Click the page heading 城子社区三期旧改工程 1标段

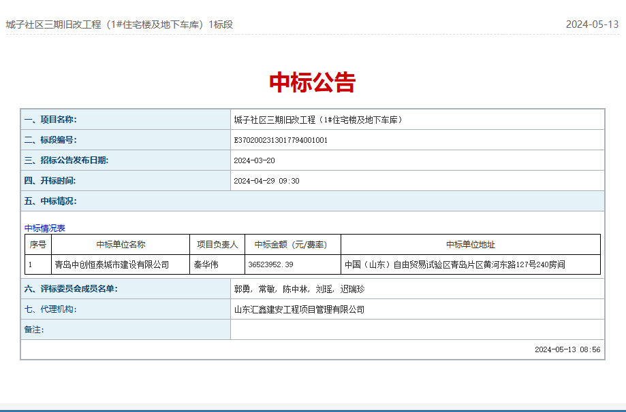[119, 24]
